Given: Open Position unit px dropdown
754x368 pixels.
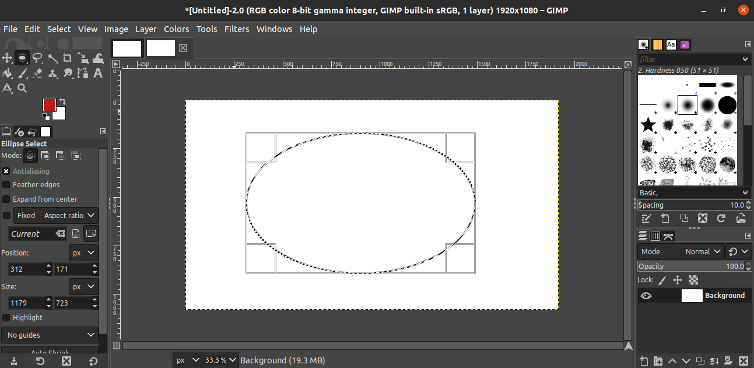Looking at the screenshot, I should point(83,253).
